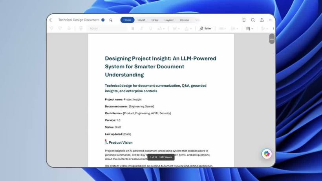322x181 pixels.
Task: Open the file options next to document title
Action: click(x=103, y=20)
